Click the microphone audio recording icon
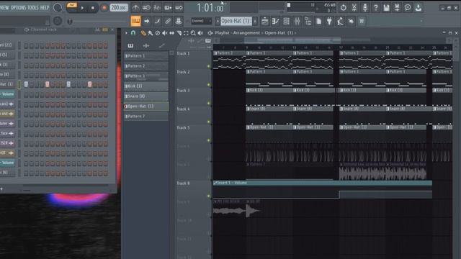 (365, 8)
